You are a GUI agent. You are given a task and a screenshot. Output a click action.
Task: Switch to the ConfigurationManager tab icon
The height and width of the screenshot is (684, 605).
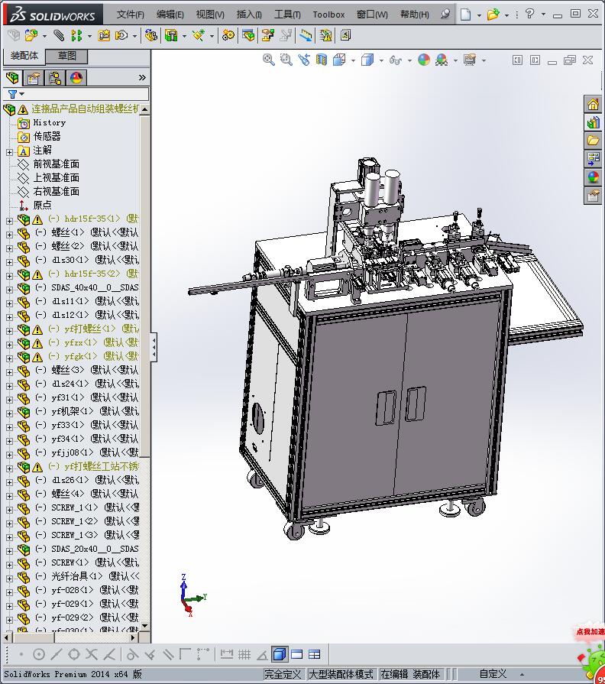[55, 78]
